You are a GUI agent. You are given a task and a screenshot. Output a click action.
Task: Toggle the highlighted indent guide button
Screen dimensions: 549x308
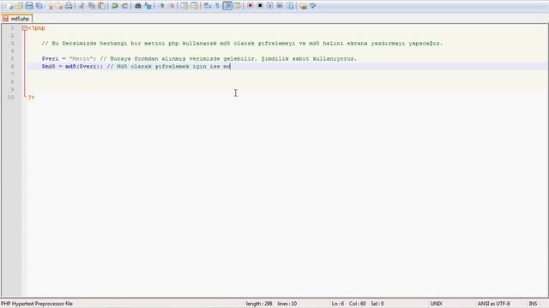pyautogui.click(x=227, y=6)
